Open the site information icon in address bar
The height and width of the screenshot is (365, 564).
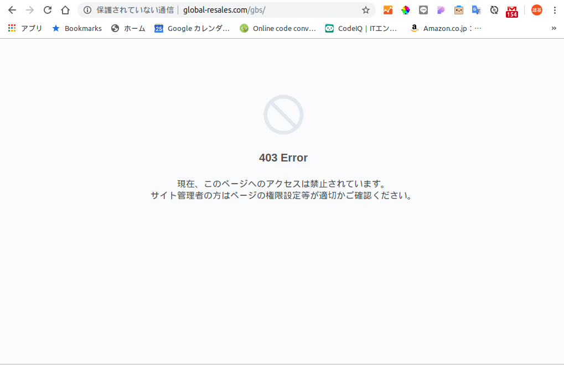[87, 10]
